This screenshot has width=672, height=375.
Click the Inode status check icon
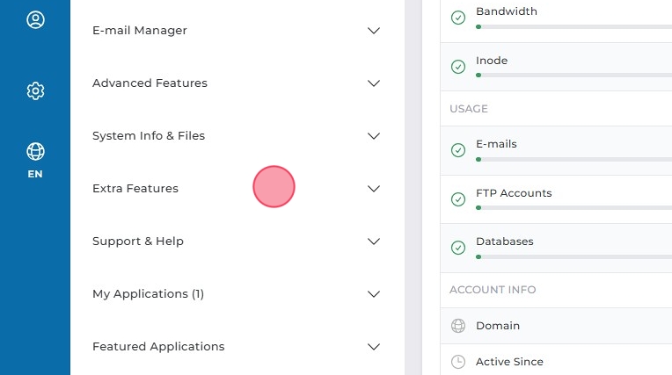pyautogui.click(x=457, y=67)
